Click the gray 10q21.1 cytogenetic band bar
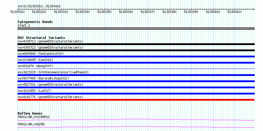 click(x=136, y=29)
